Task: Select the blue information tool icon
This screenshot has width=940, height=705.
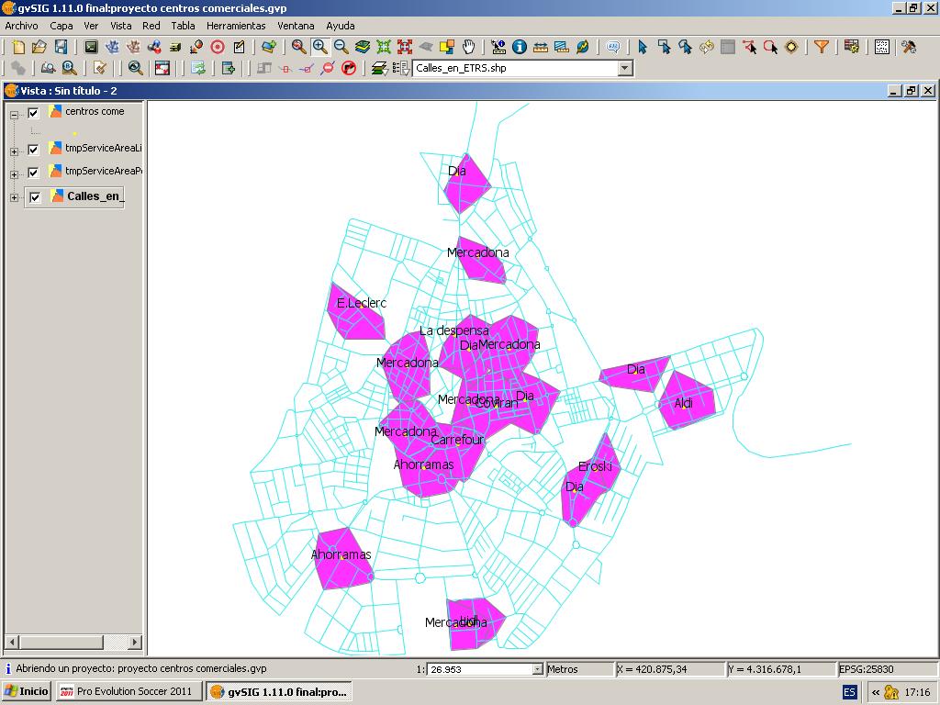Action: point(520,47)
